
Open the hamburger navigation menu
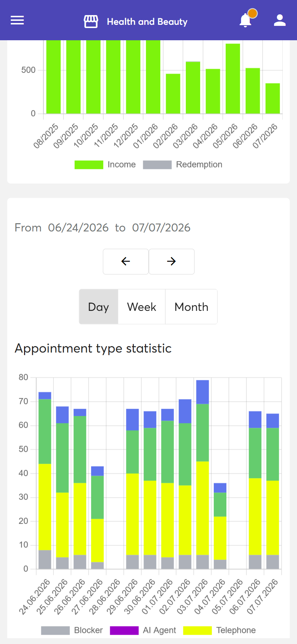point(17,20)
